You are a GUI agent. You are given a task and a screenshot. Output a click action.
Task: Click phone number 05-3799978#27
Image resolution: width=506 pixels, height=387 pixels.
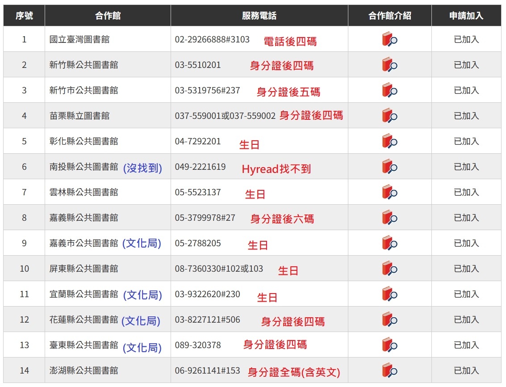click(205, 218)
